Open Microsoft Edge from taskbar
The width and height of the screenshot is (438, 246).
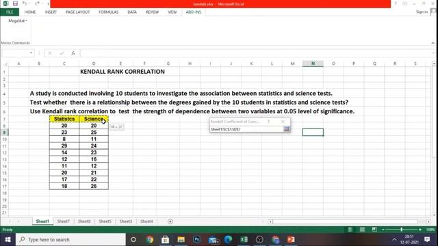[x=228, y=240]
